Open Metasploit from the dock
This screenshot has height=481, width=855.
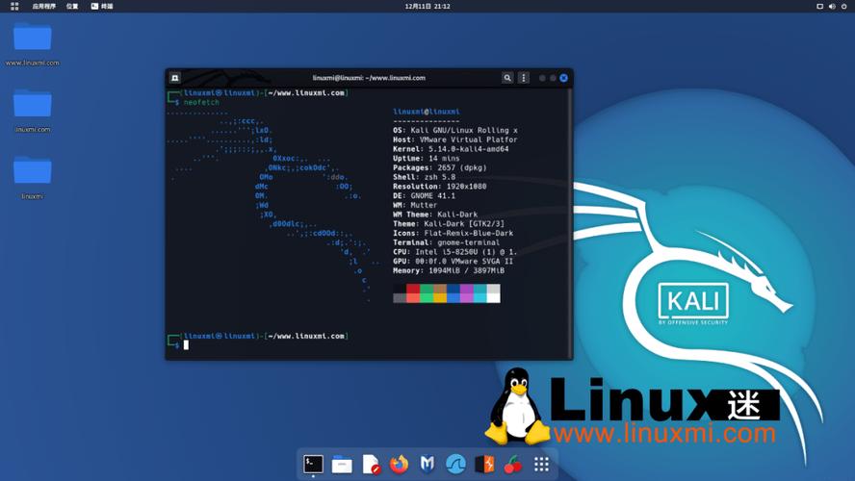(x=427, y=464)
